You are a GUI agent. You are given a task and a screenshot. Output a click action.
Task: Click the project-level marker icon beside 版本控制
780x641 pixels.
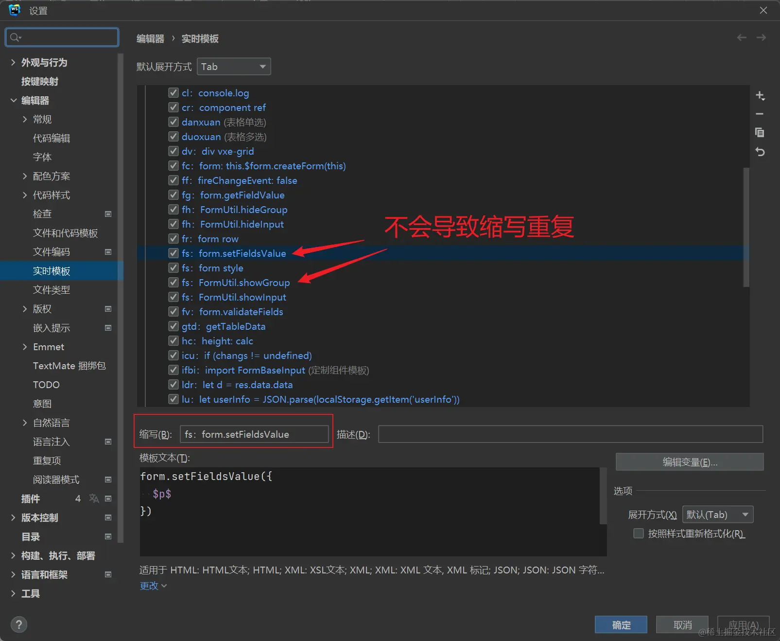click(x=108, y=517)
